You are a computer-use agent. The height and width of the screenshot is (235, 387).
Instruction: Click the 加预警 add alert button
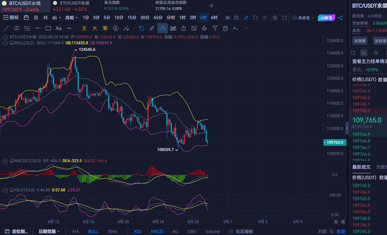[x=360, y=41]
